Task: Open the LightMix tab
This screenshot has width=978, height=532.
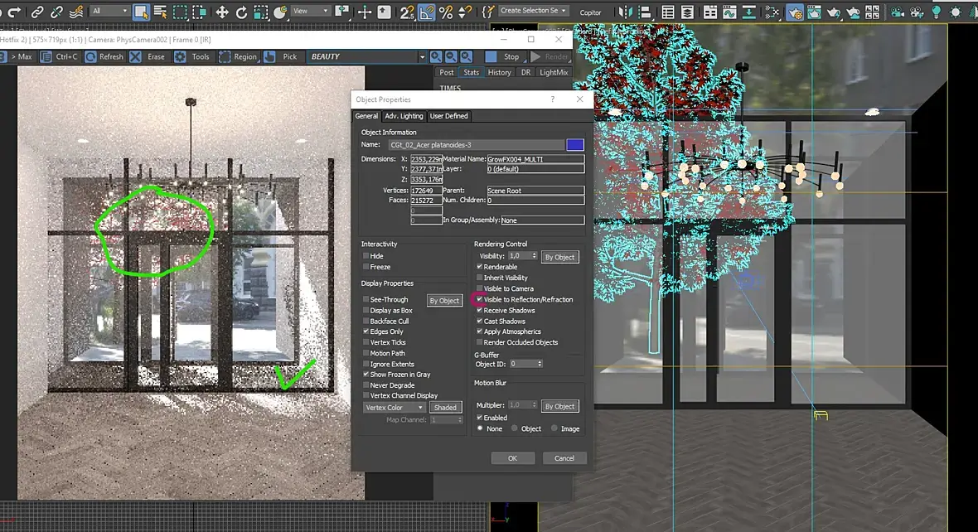Action: [554, 72]
